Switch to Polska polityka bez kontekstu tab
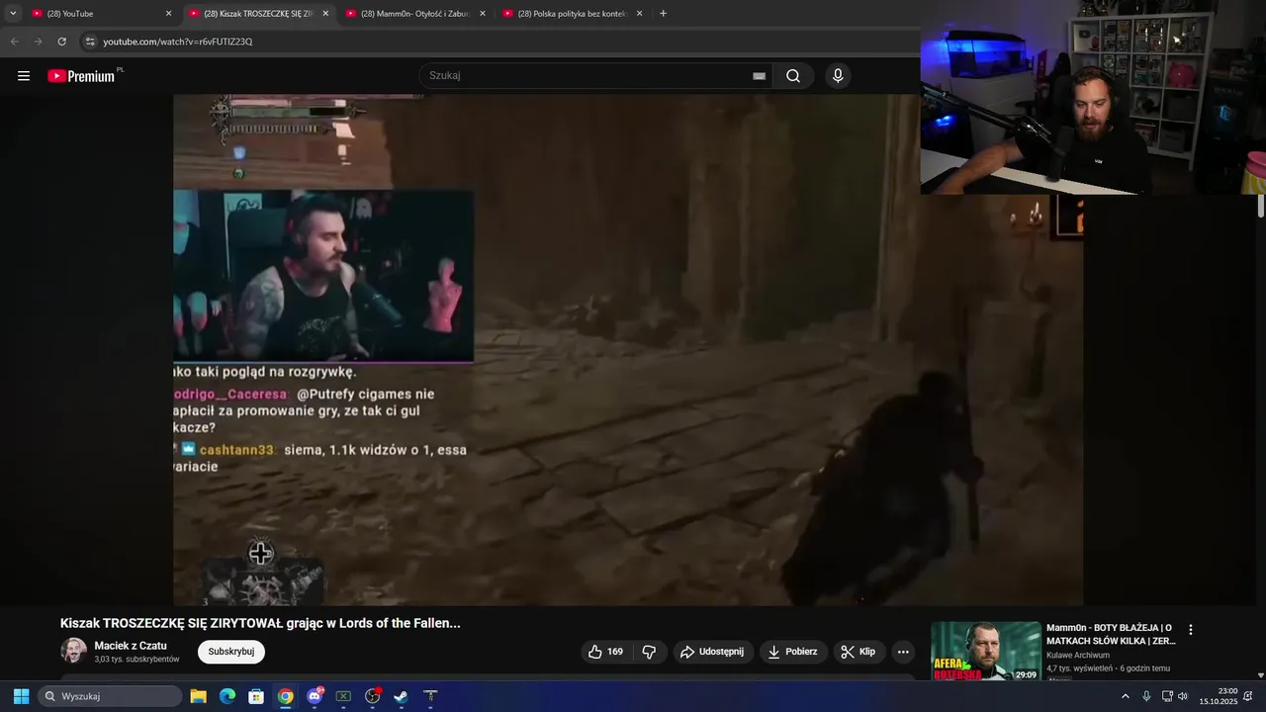 pos(572,14)
